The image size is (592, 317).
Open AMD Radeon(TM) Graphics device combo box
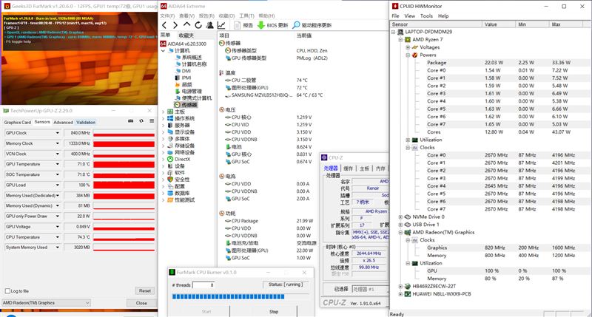46,303
